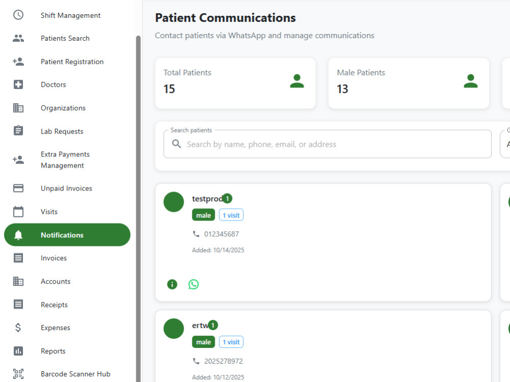
Task: Open Shift Management clock icon
Action: 18,15
